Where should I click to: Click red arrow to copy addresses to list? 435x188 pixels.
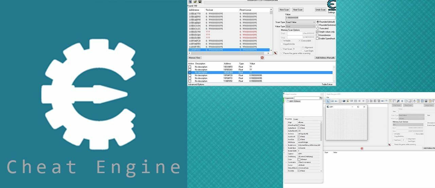[275, 53]
